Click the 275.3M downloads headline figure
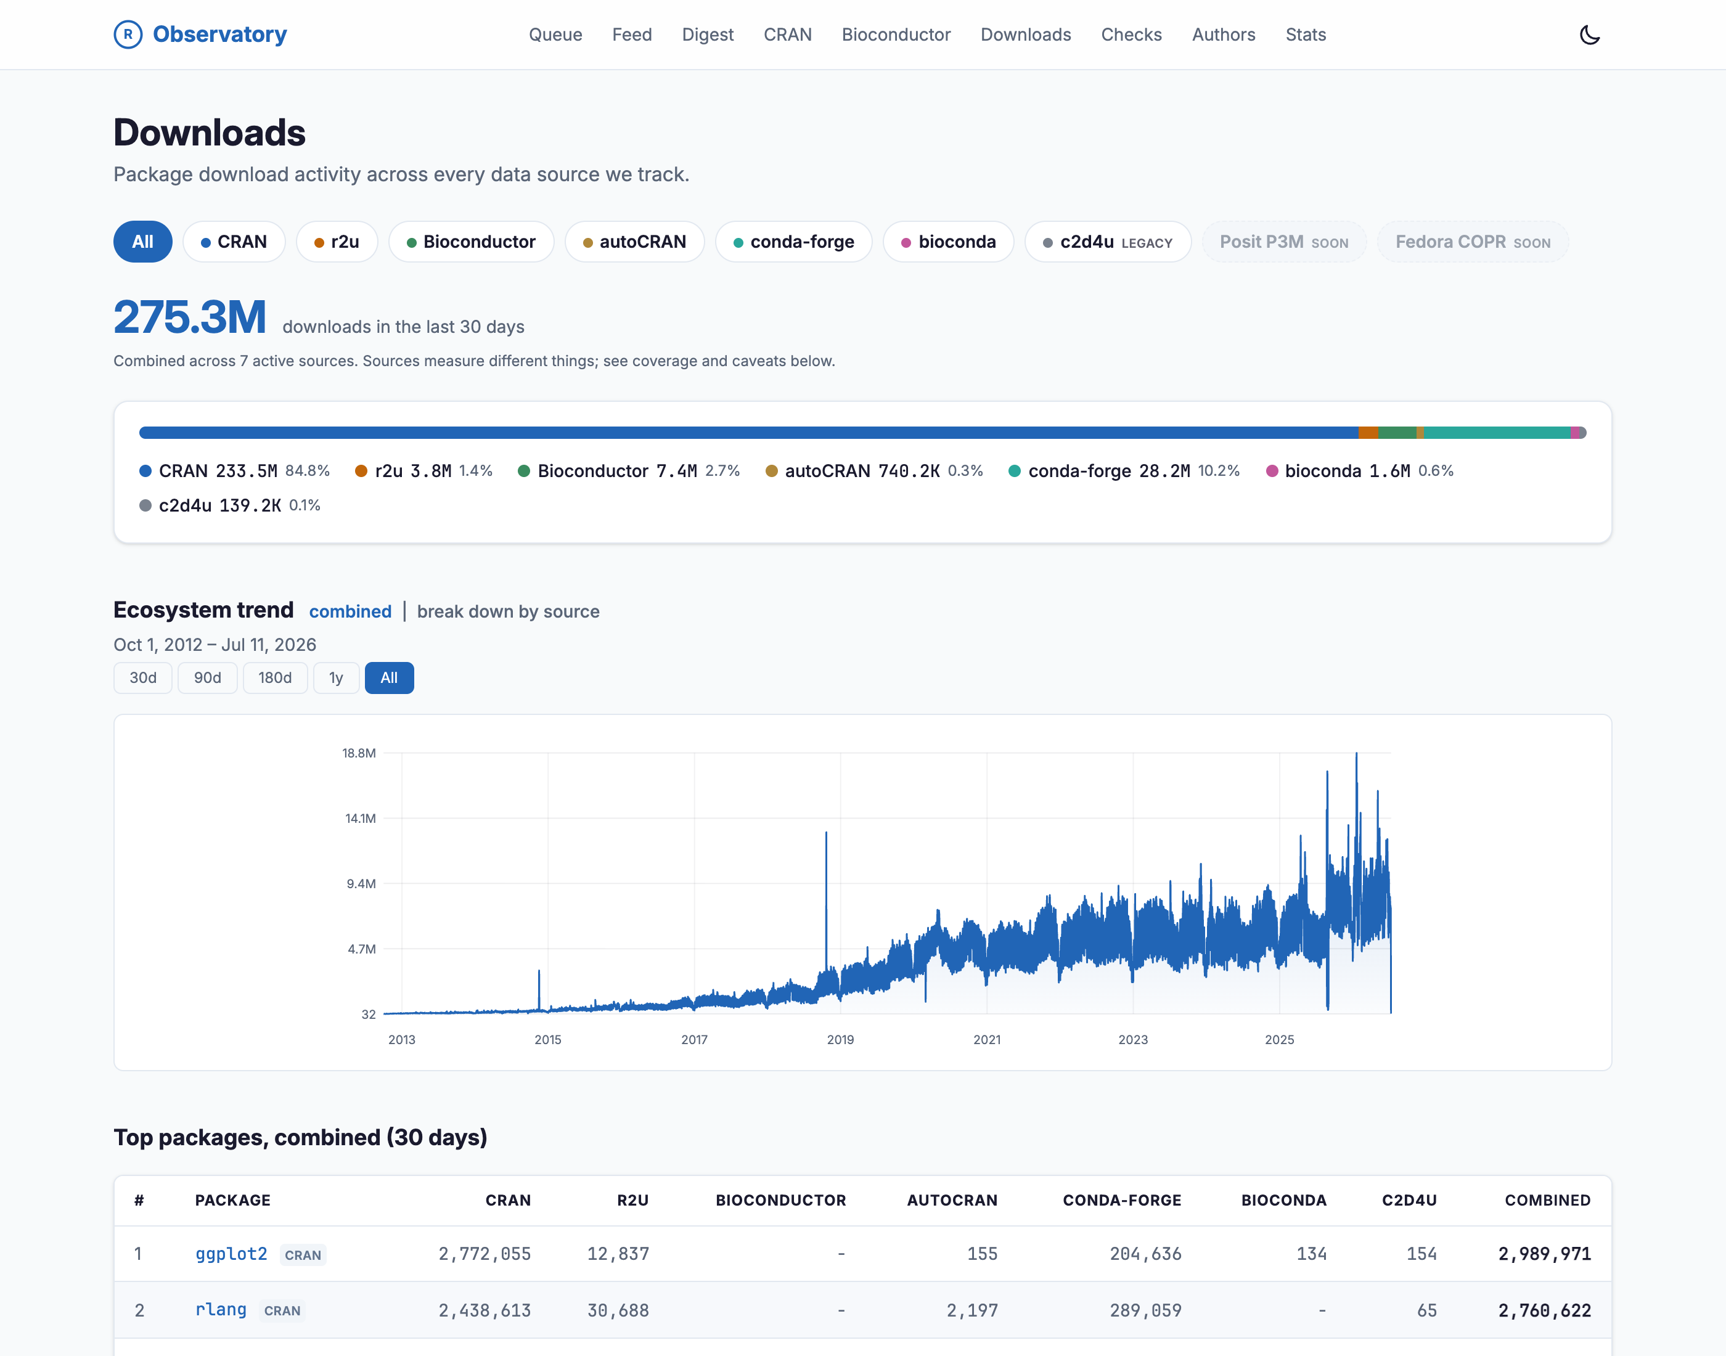The width and height of the screenshot is (1726, 1356). [190, 317]
